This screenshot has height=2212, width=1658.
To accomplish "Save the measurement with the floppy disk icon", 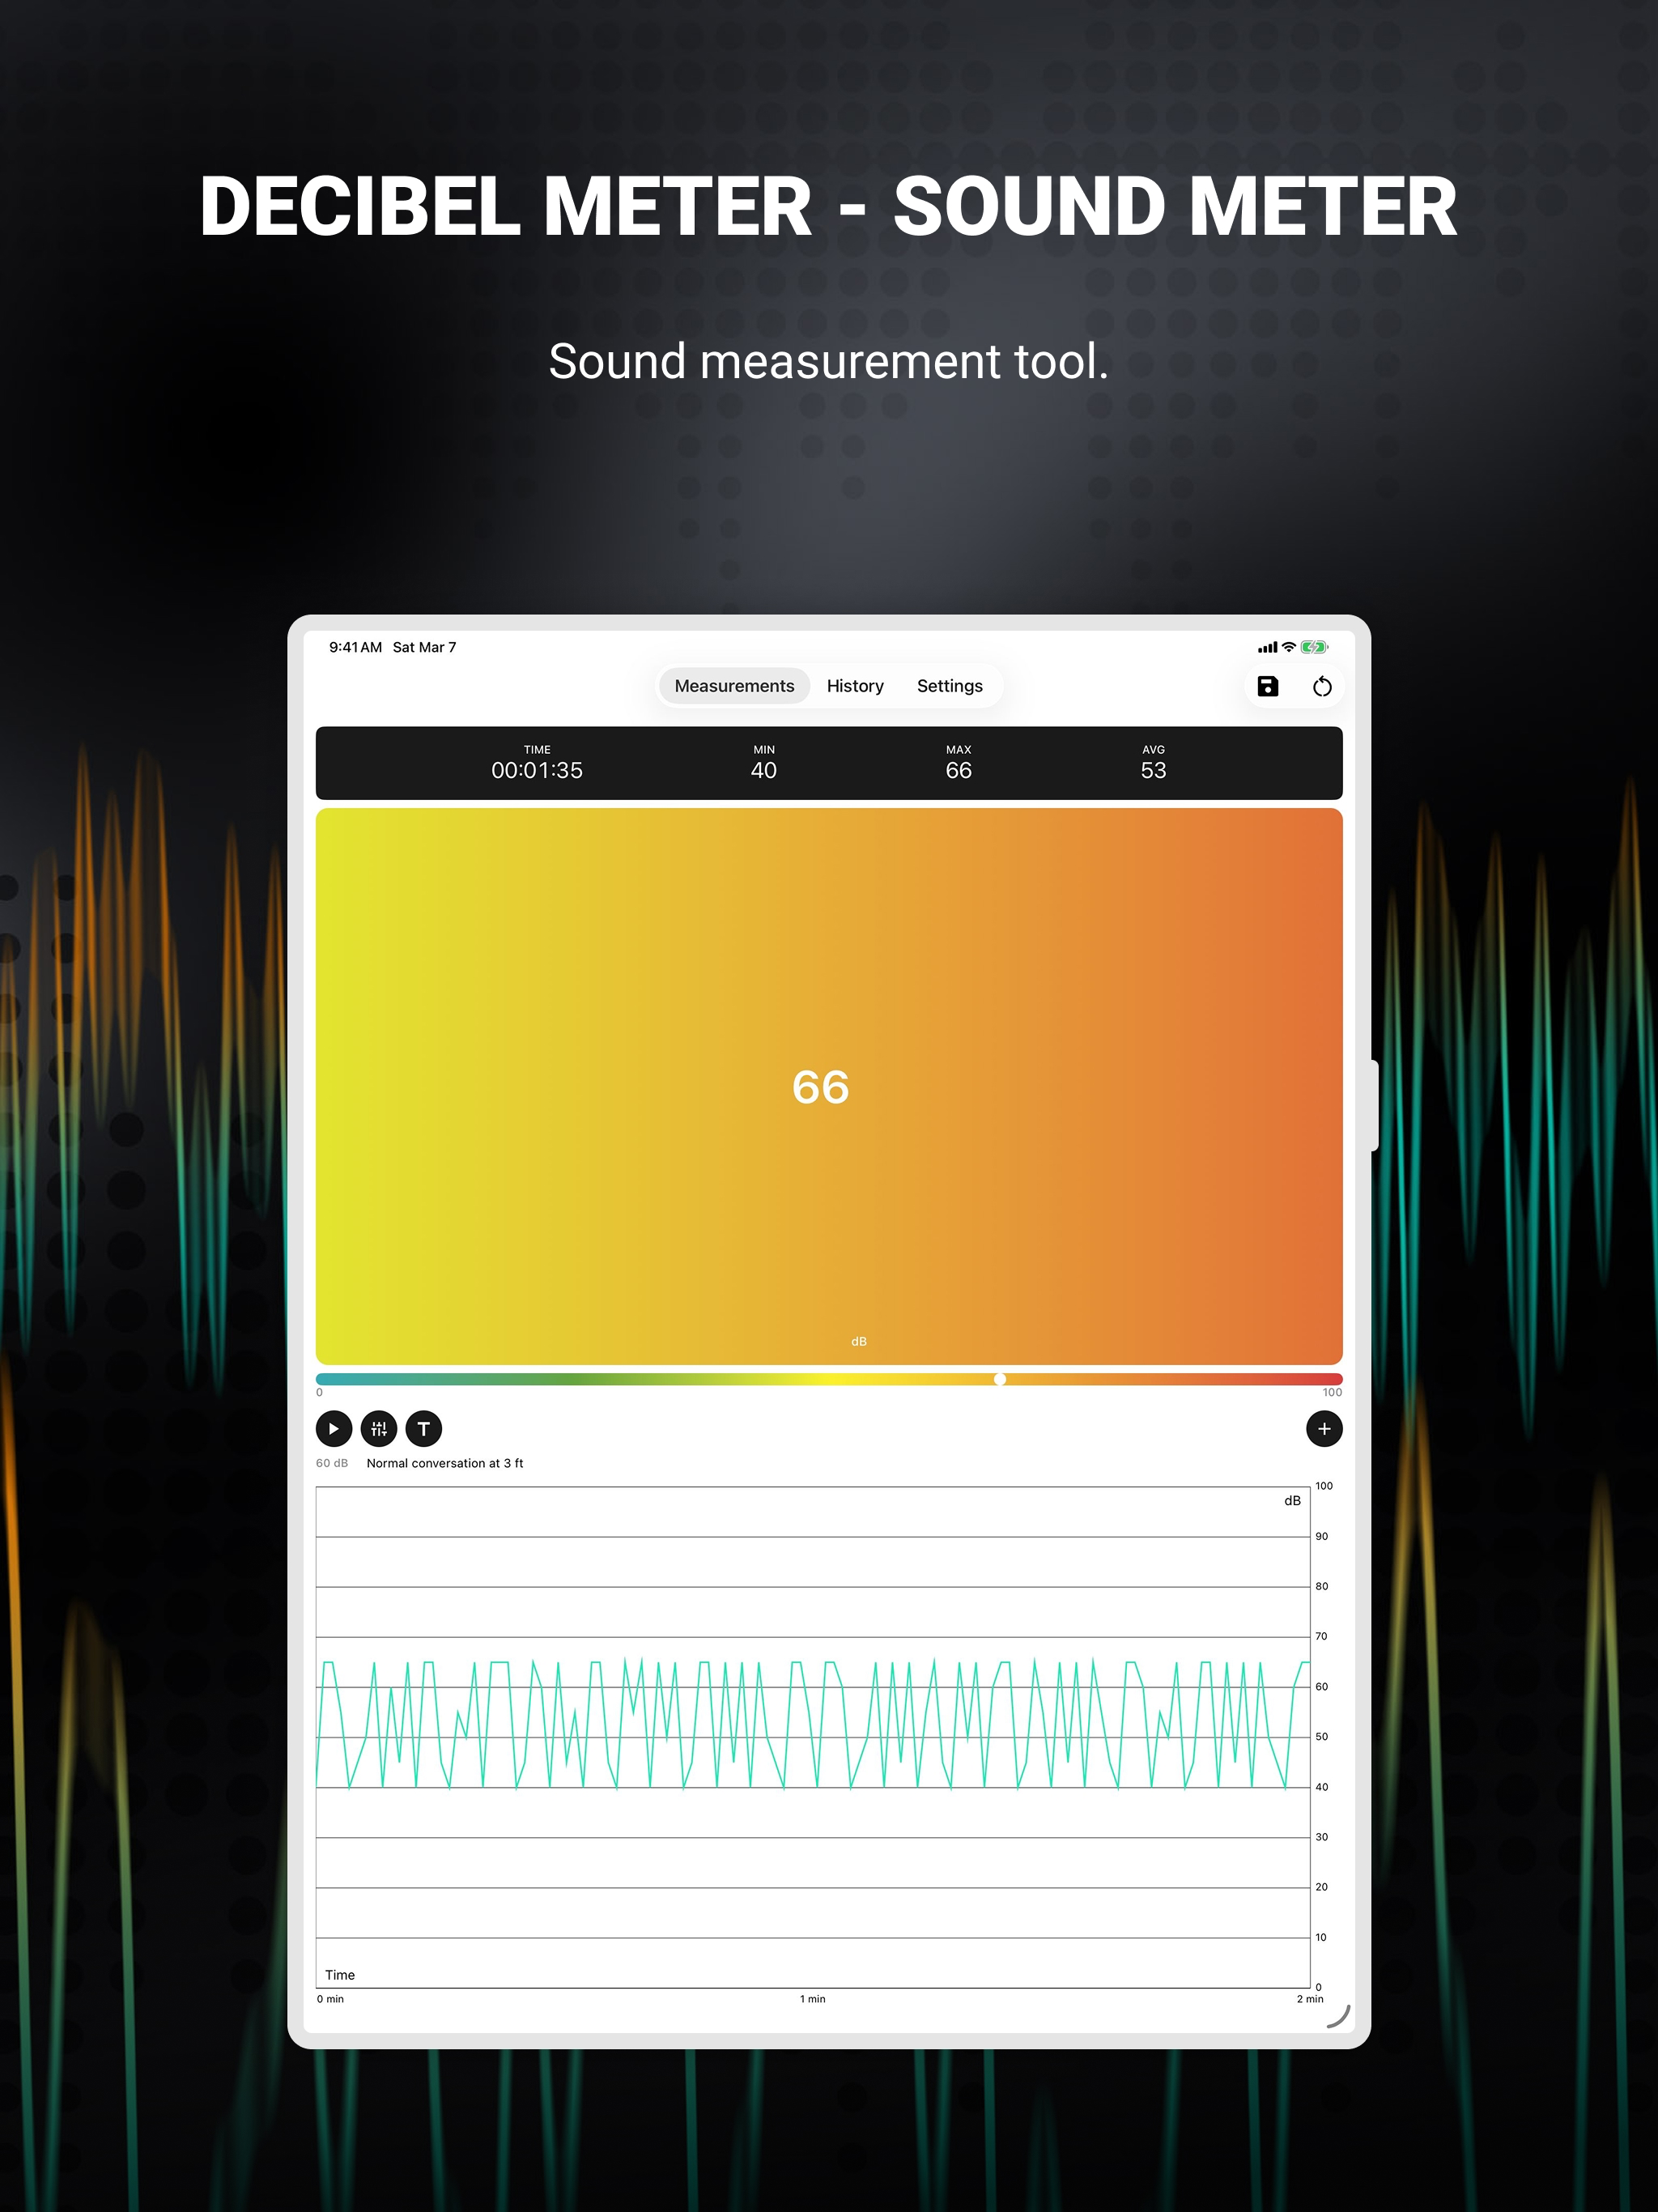I will point(1267,686).
